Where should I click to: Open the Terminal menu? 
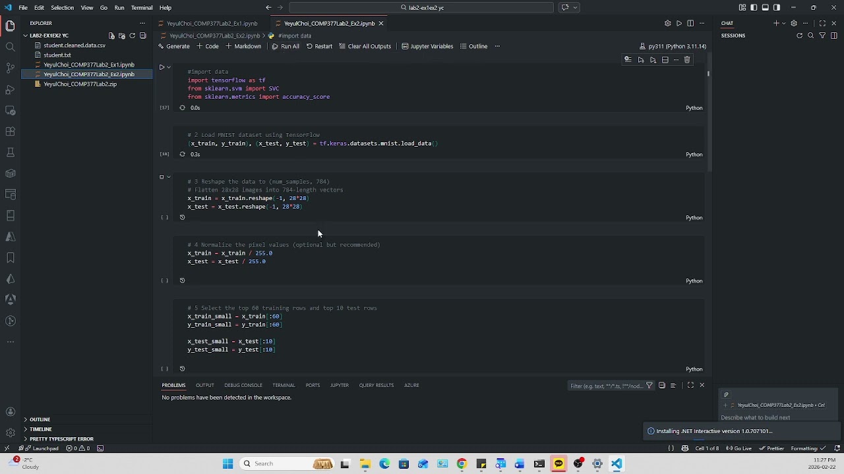click(142, 8)
